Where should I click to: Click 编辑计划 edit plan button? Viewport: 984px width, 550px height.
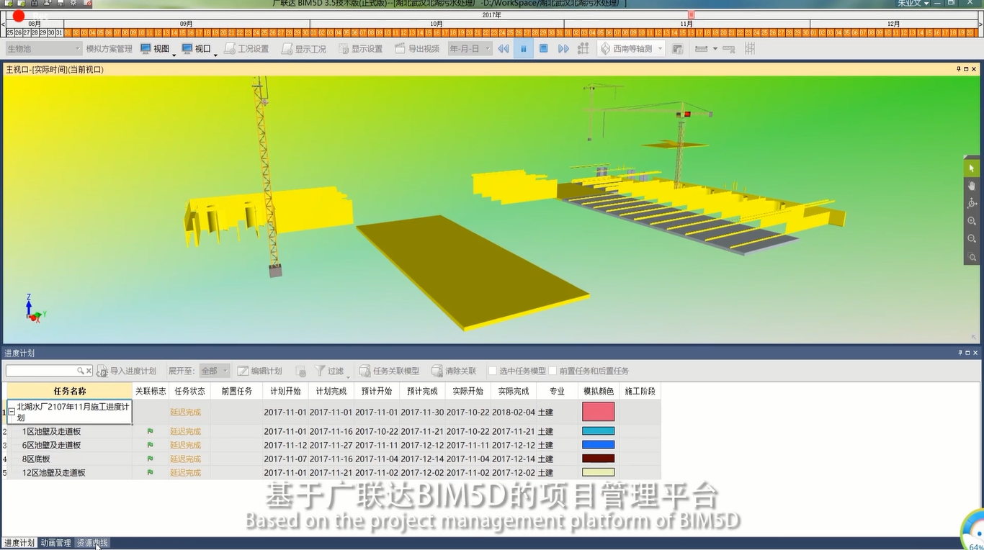pyautogui.click(x=260, y=371)
